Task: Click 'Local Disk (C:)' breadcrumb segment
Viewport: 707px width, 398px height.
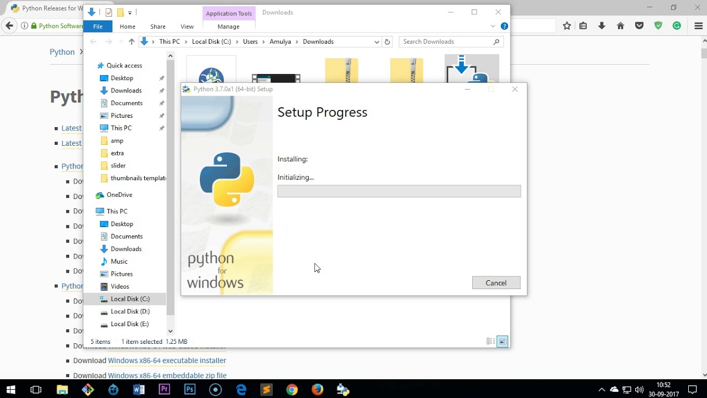Action: coord(212,41)
